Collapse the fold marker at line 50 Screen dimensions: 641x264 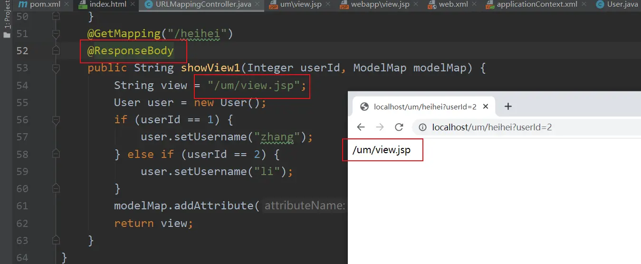click(56, 17)
